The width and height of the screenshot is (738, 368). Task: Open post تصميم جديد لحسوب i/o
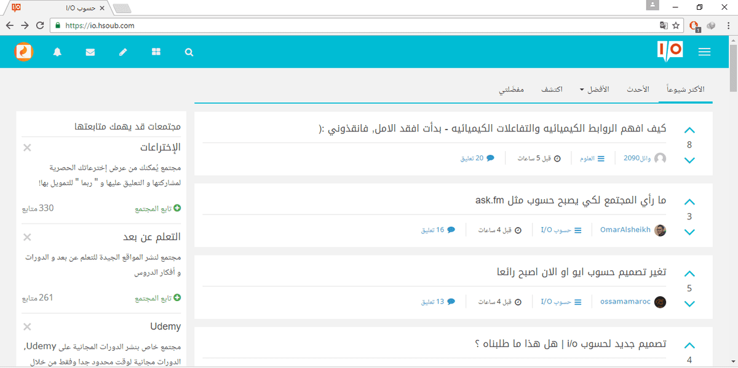571,344
